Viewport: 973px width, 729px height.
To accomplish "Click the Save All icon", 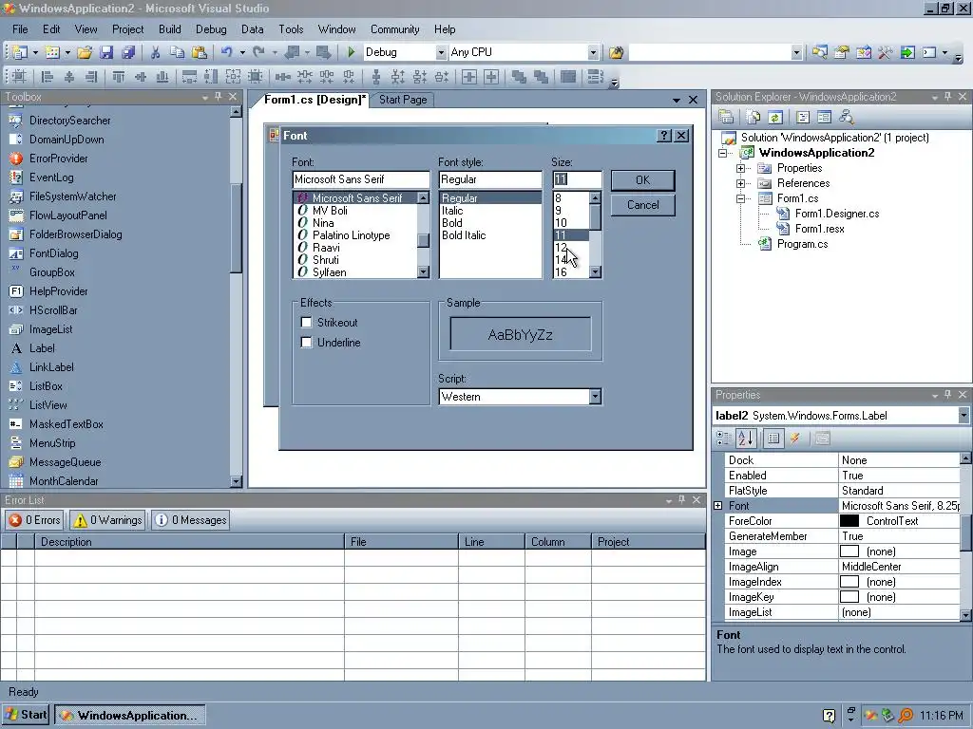I will (128, 53).
